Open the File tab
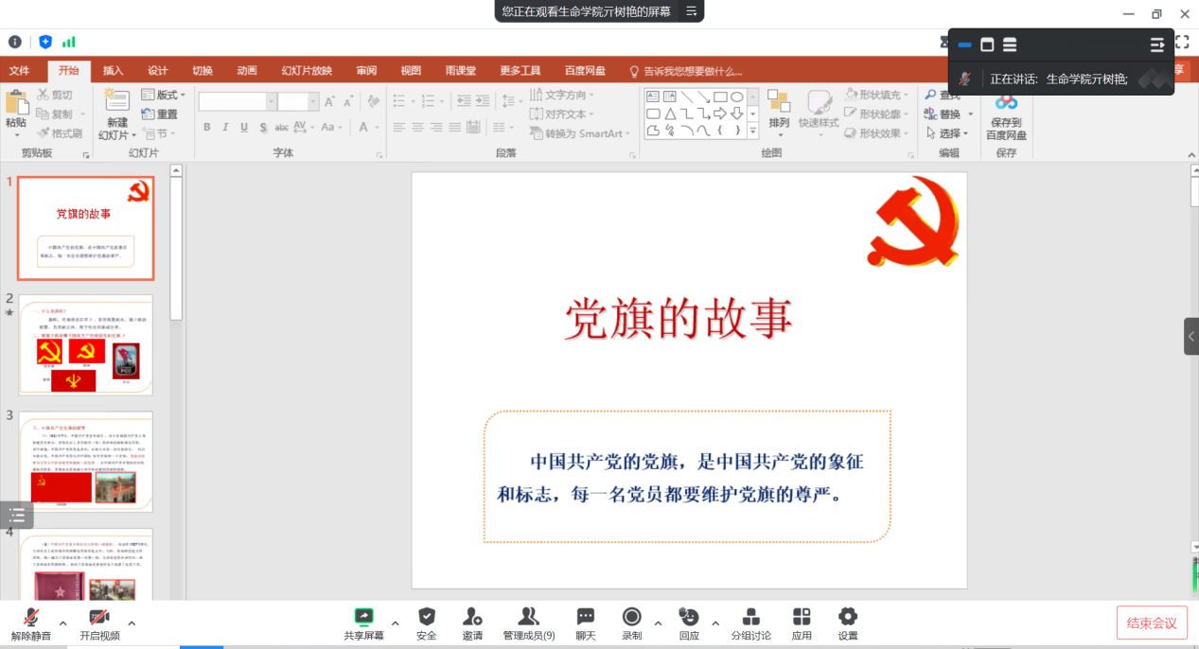 [19, 71]
